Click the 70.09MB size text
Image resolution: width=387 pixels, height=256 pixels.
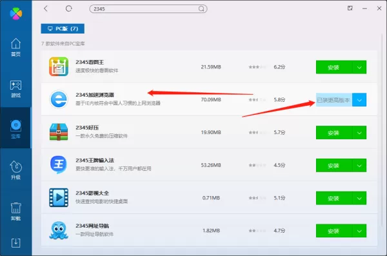tap(211, 100)
